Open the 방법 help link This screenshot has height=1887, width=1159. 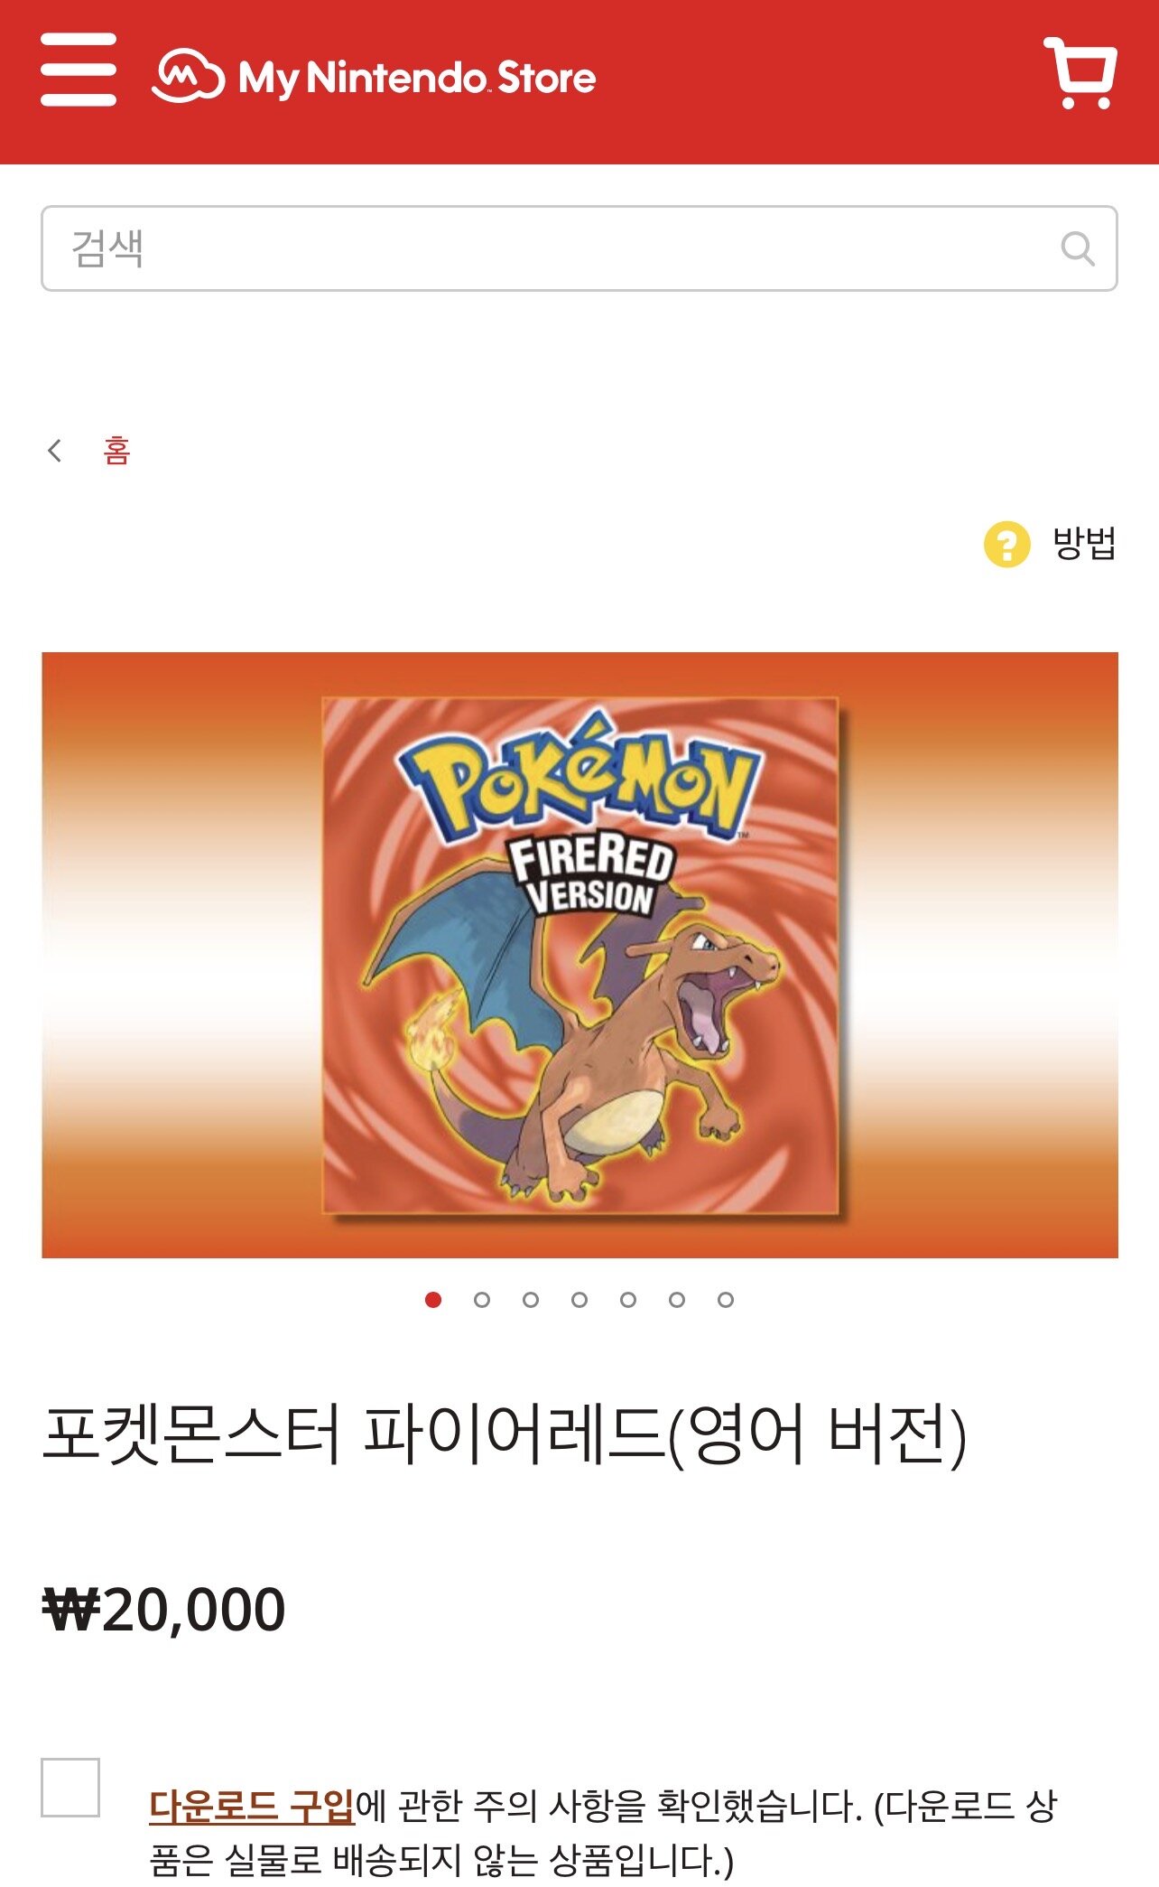tap(1085, 544)
